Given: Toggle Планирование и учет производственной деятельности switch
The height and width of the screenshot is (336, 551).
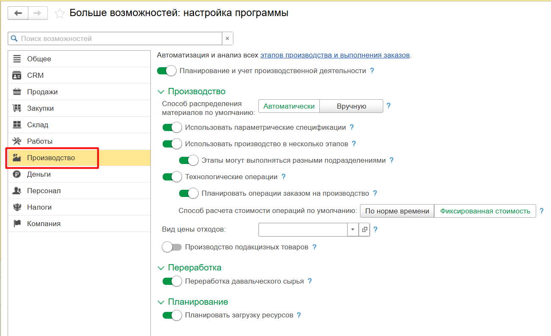Looking at the screenshot, I should (x=166, y=71).
